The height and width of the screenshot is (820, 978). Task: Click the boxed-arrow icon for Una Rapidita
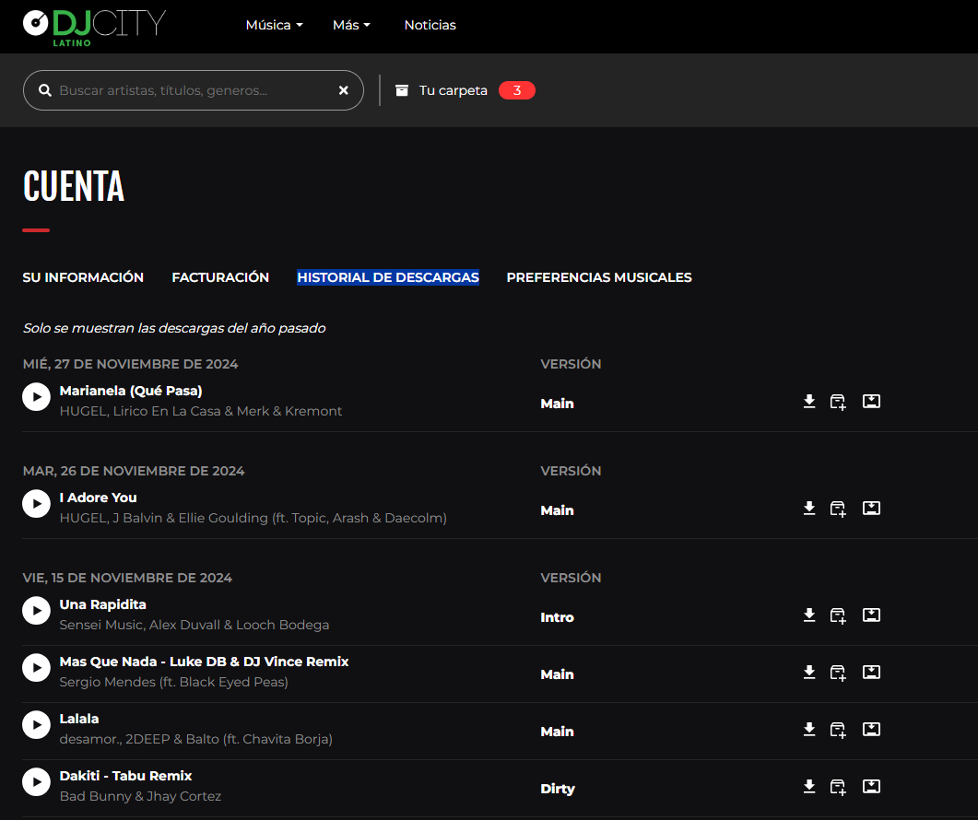coord(871,615)
